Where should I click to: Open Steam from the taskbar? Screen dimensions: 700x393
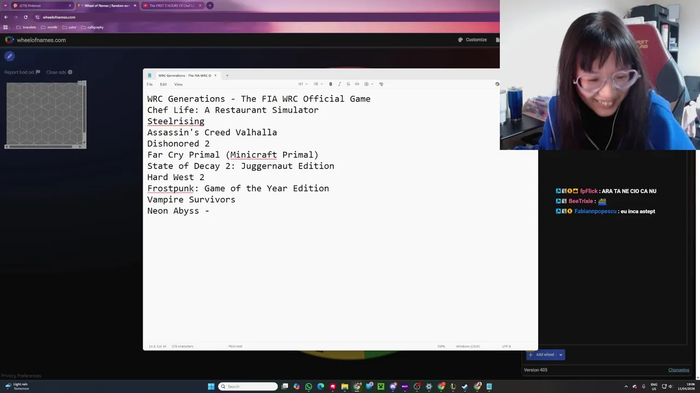point(465,386)
